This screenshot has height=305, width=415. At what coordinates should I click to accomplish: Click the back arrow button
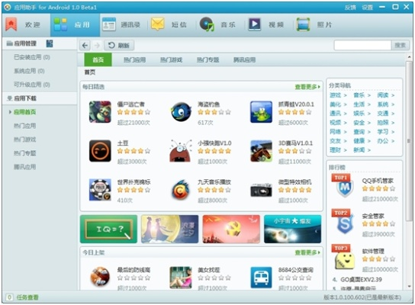[x=85, y=46]
